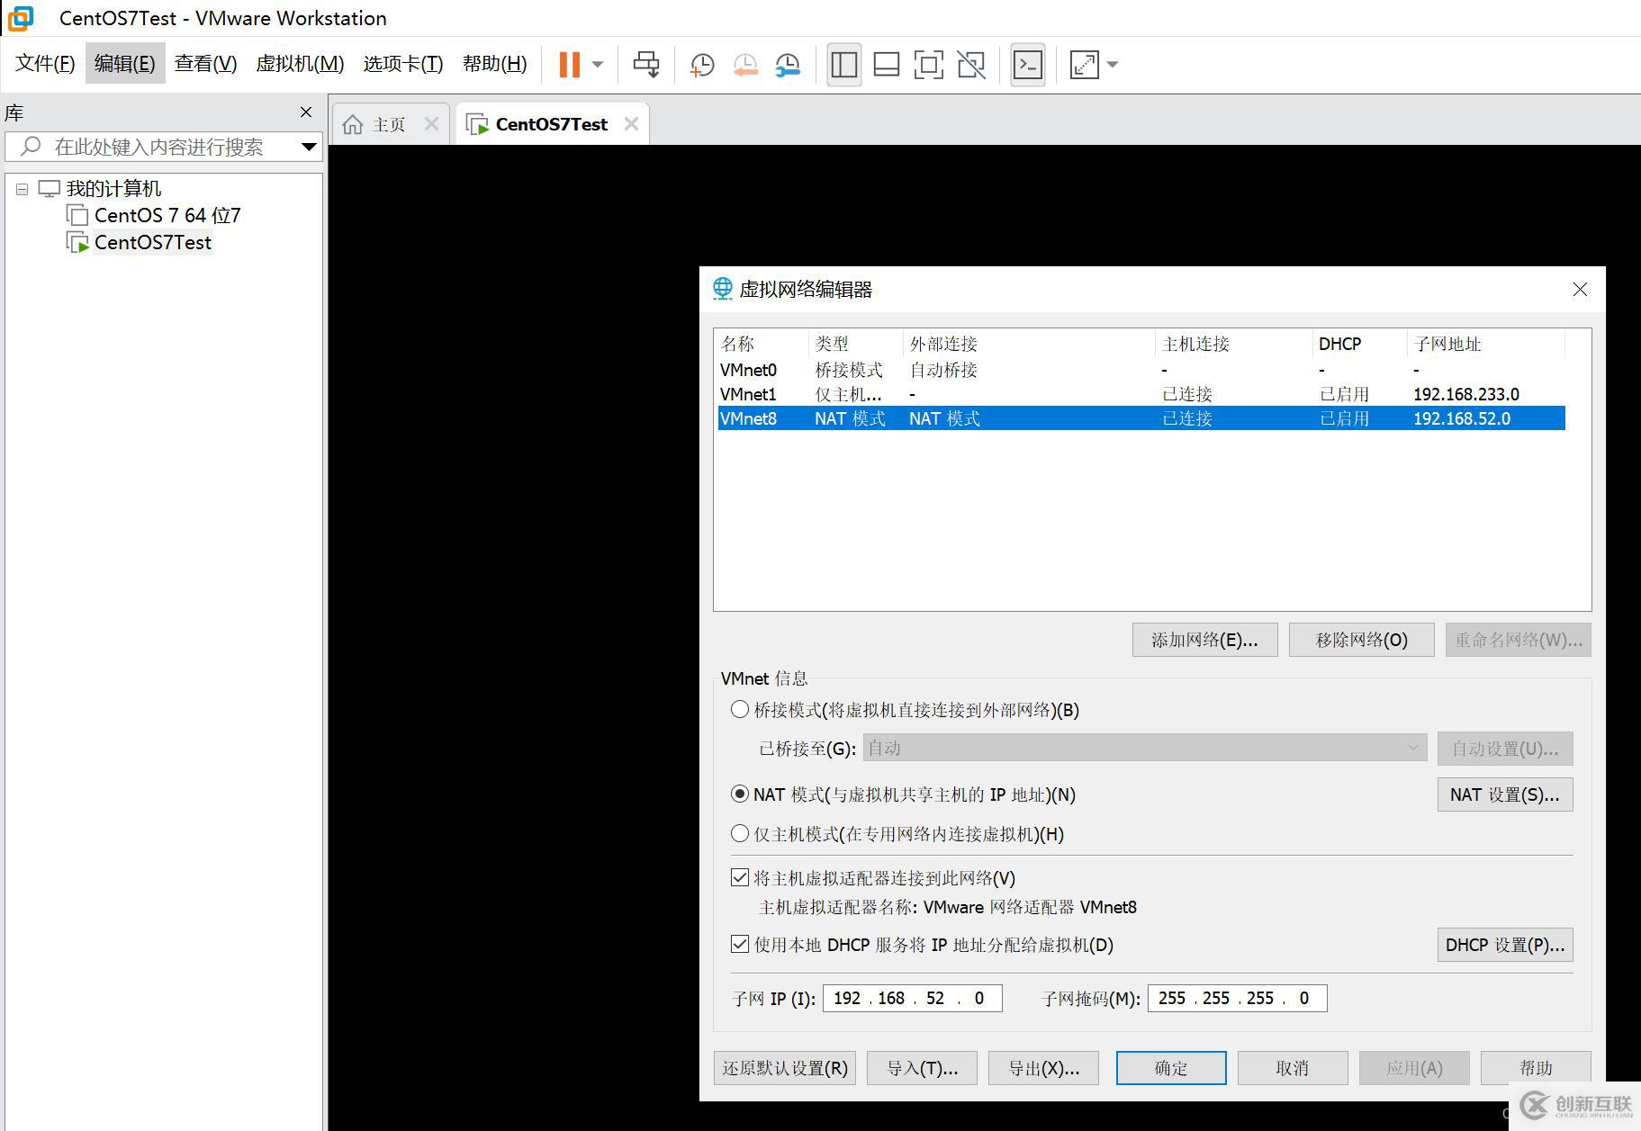Viewport: 1641px width, 1131px height.
Task: Close the CentOS7Test tab
Action: pos(631,124)
